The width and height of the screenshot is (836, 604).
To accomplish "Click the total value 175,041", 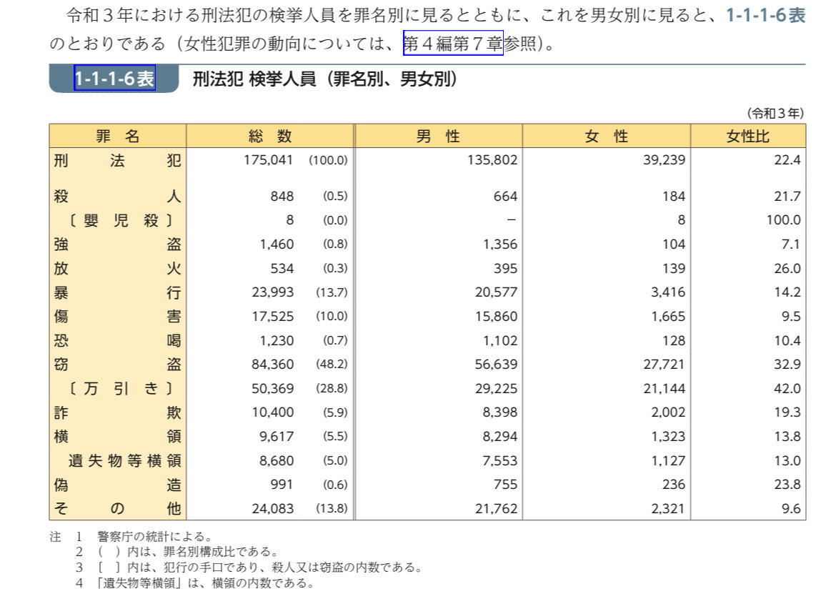I will (268, 160).
